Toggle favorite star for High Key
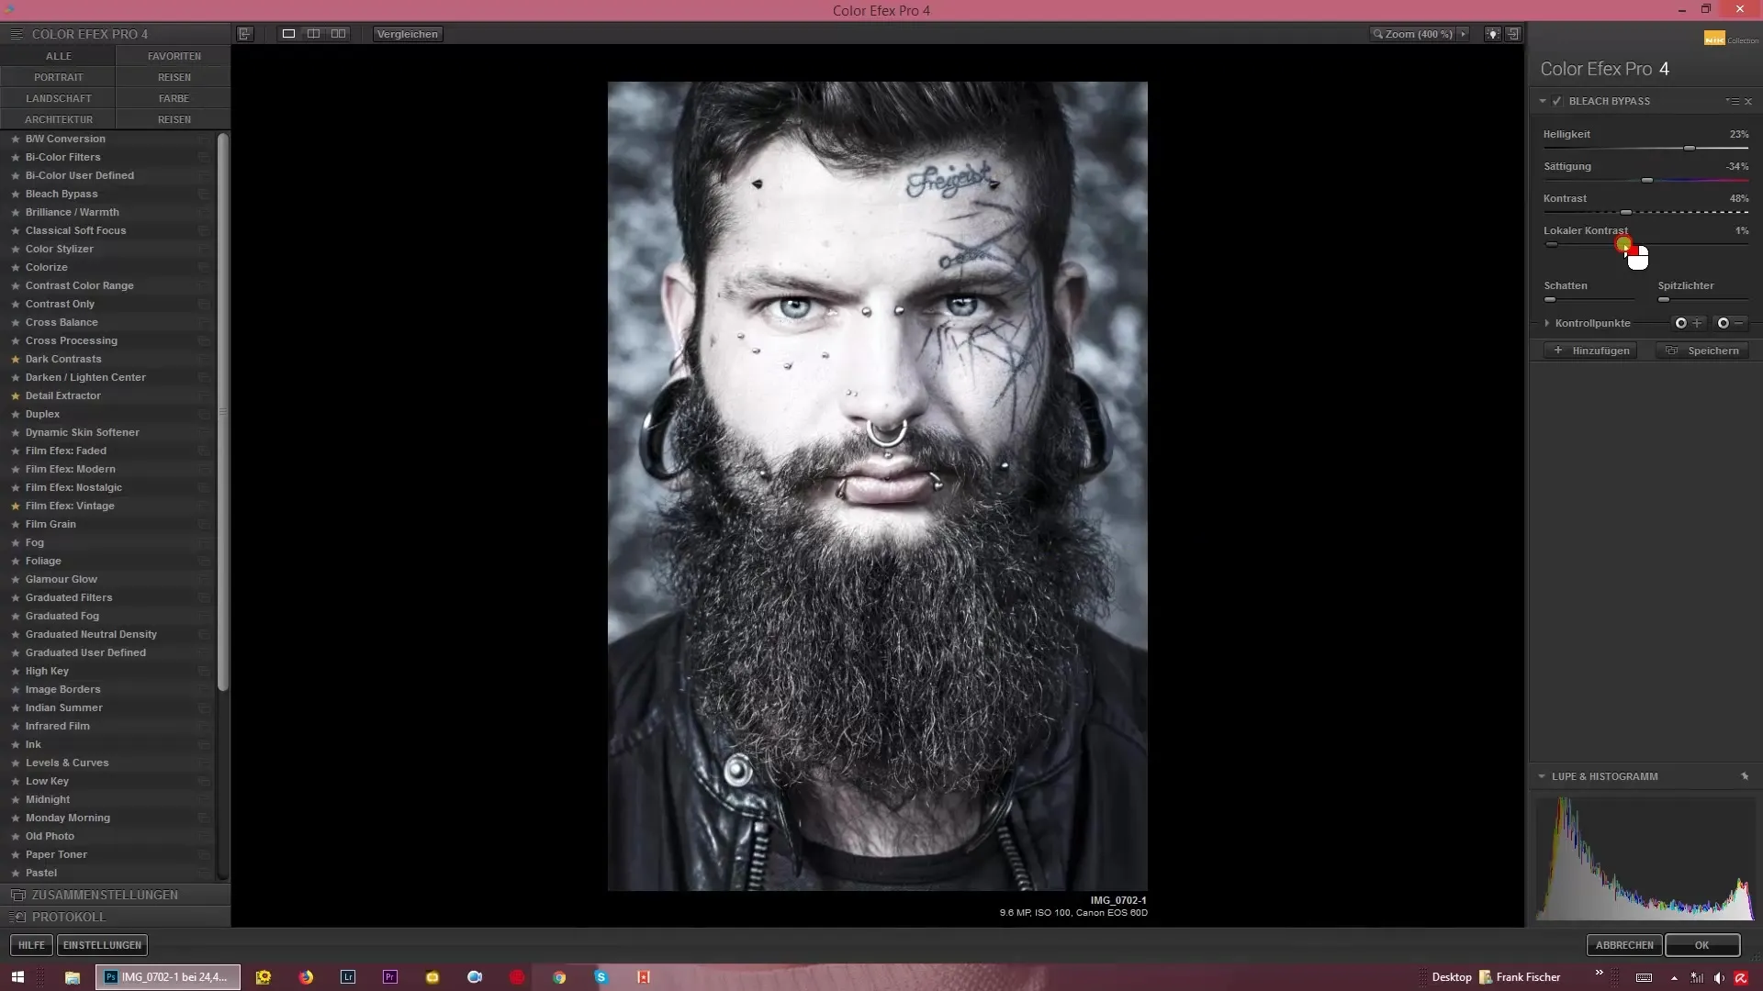 (x=16, y=671)
